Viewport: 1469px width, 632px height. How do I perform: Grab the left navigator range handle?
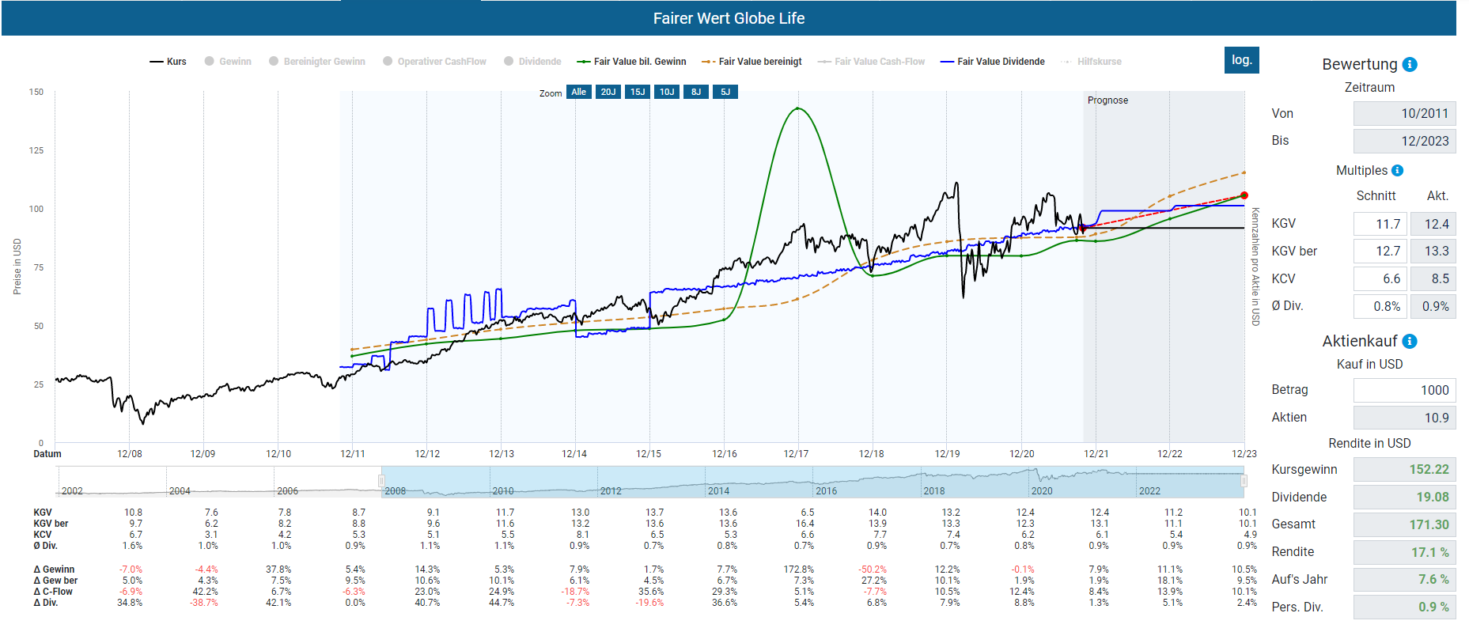(381, 481)
